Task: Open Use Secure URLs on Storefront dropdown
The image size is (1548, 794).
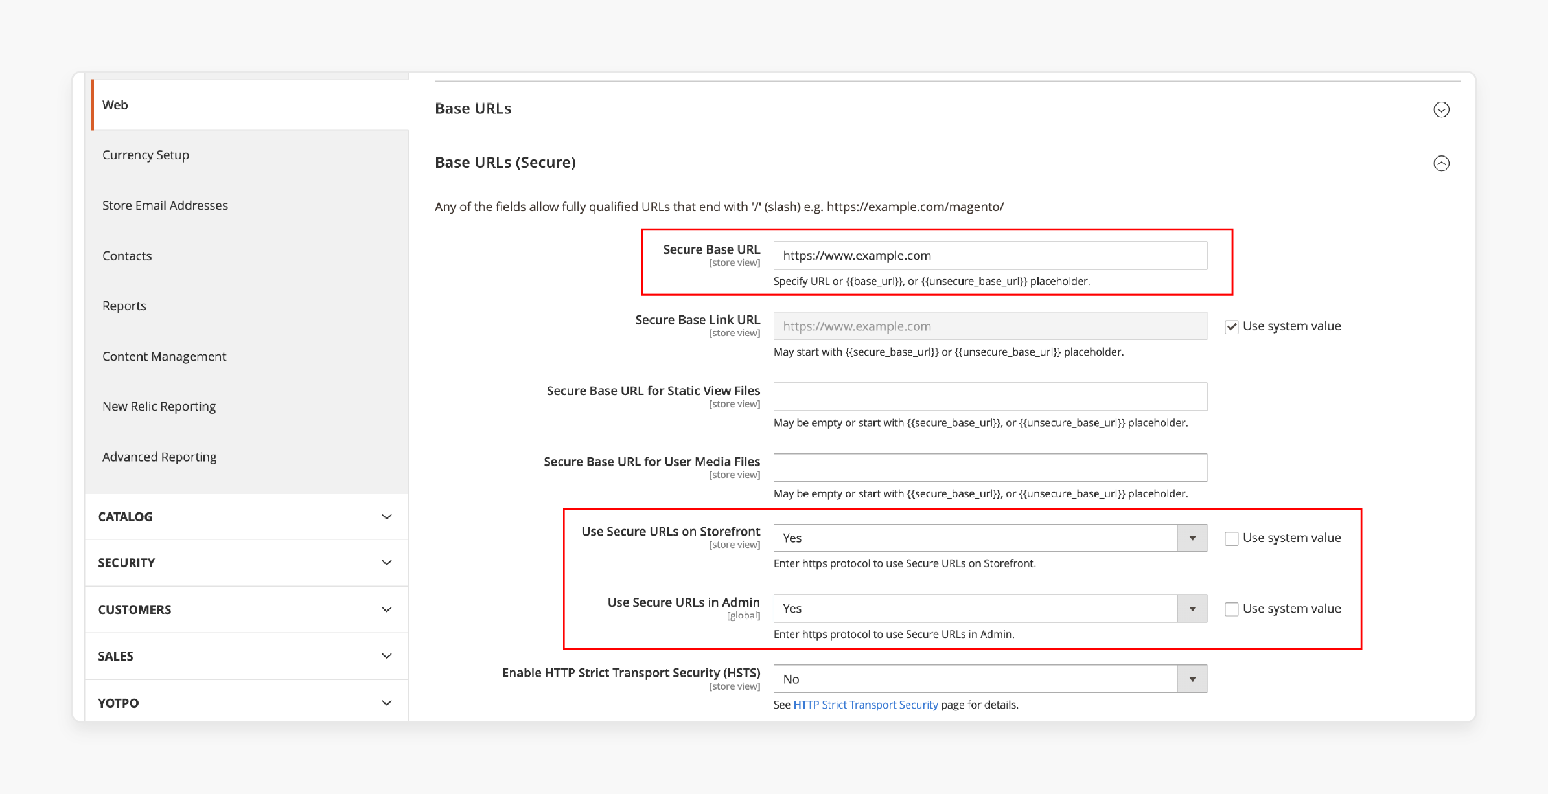Action: coord(990,538)
